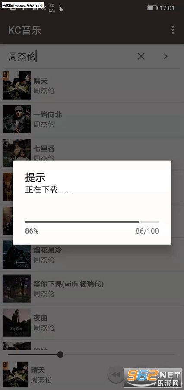Clear the search text with X icon
Image resolution: width=184 pixels, height=390 pixels.
coord(141,56)
